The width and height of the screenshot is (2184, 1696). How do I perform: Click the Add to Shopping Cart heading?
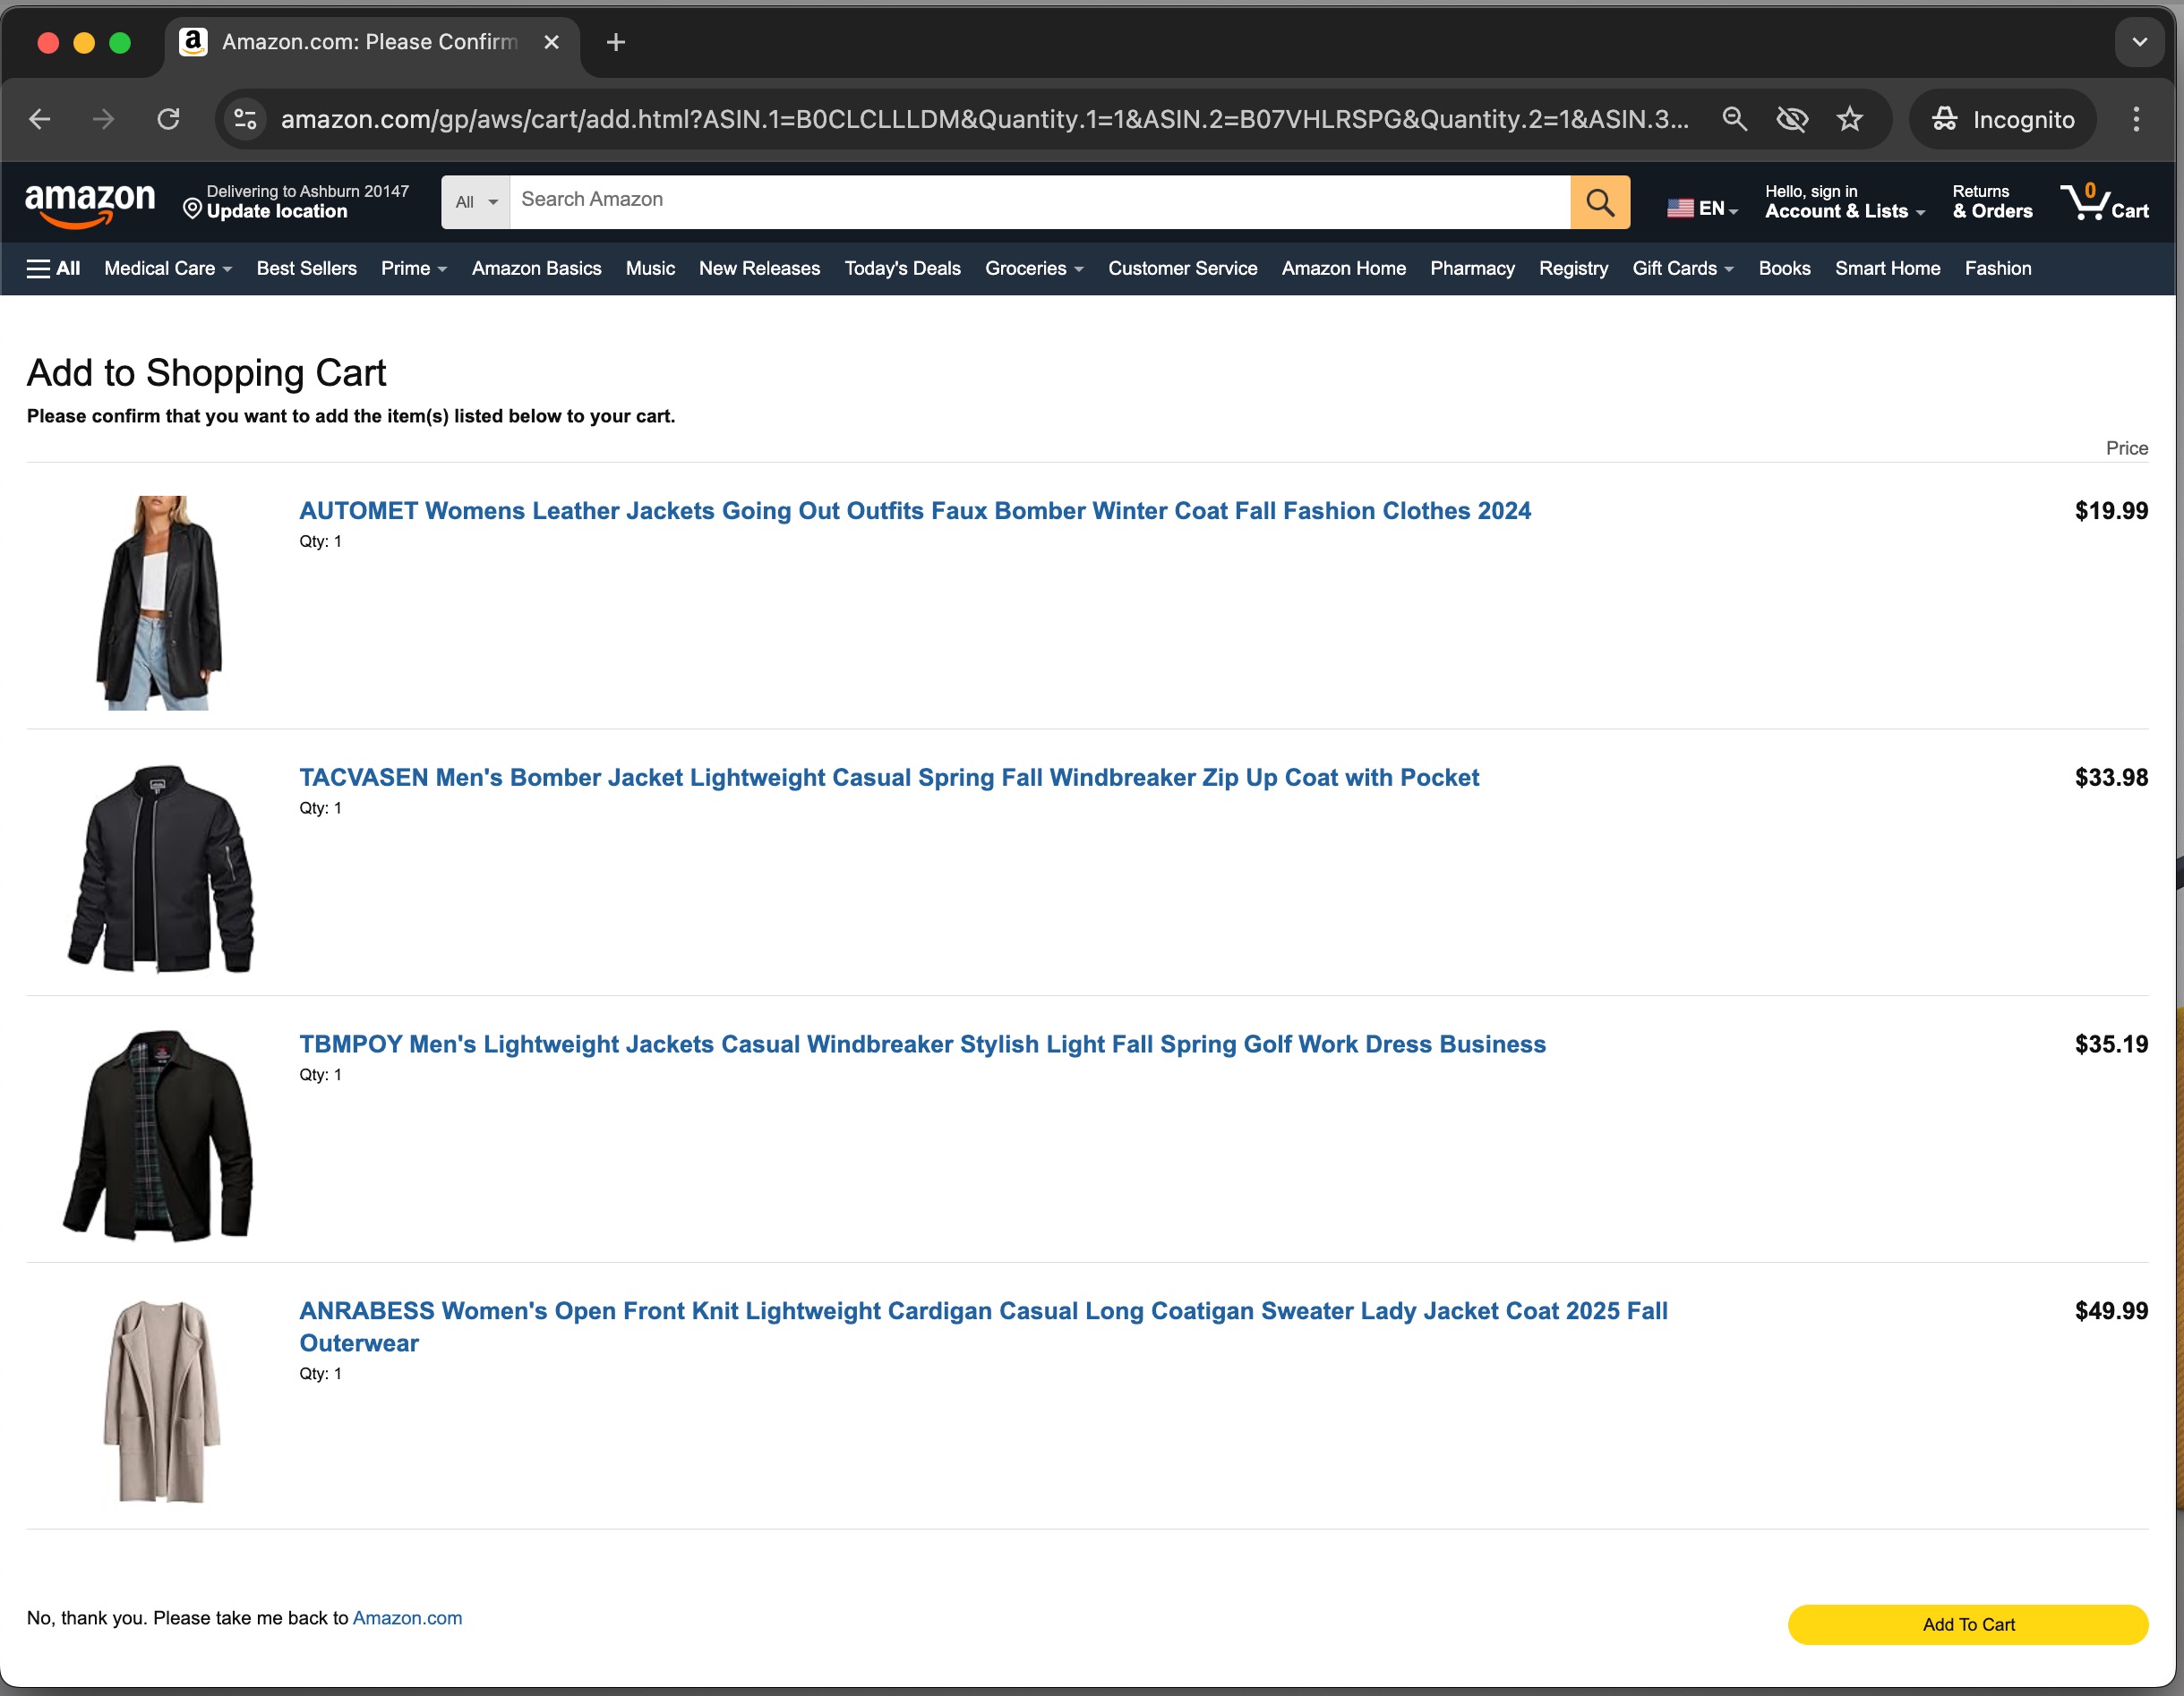click(206, 373)
